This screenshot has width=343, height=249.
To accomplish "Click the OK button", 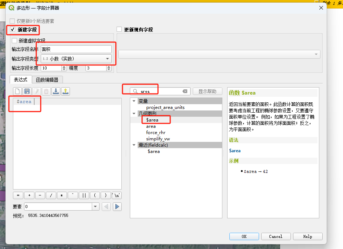I will [244, 236].
